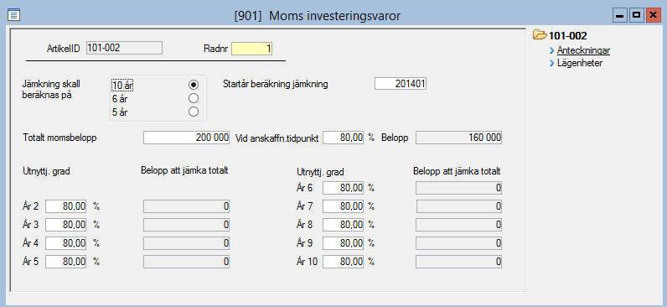Click the ArtikelID field showing 101-002
Viewport: 667px width, 307px height.
(124, 48)
